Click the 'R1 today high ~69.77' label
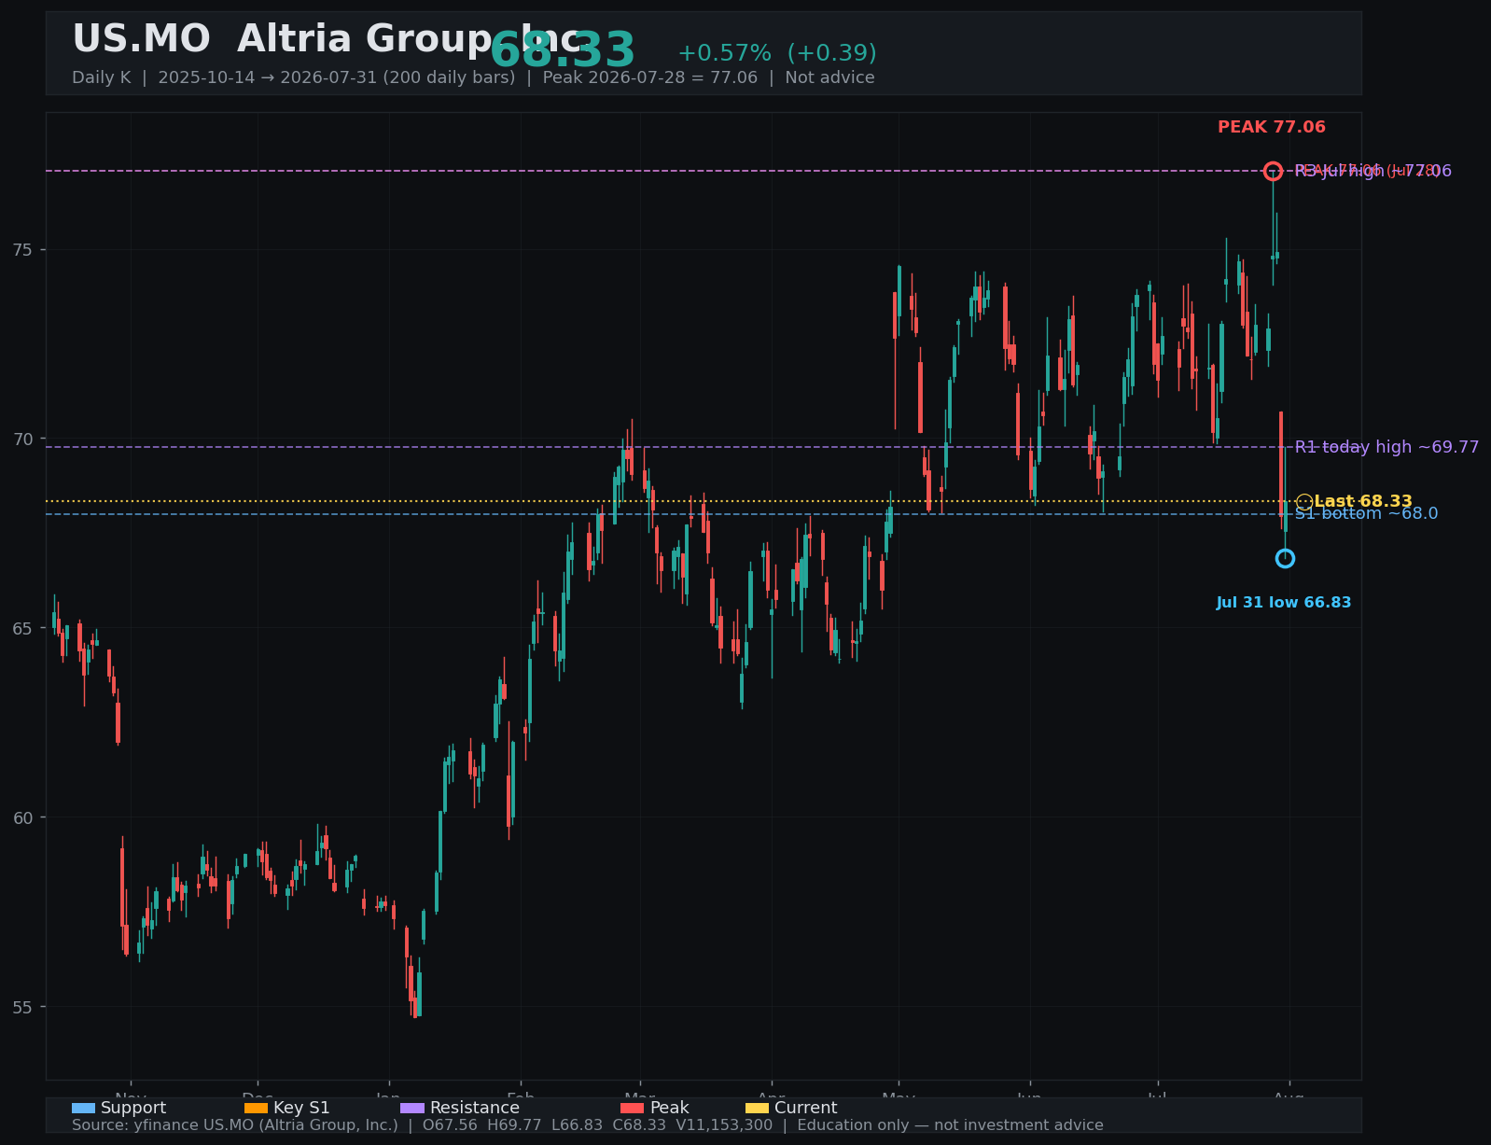1491x1145 pixels. click(1386, 447)
